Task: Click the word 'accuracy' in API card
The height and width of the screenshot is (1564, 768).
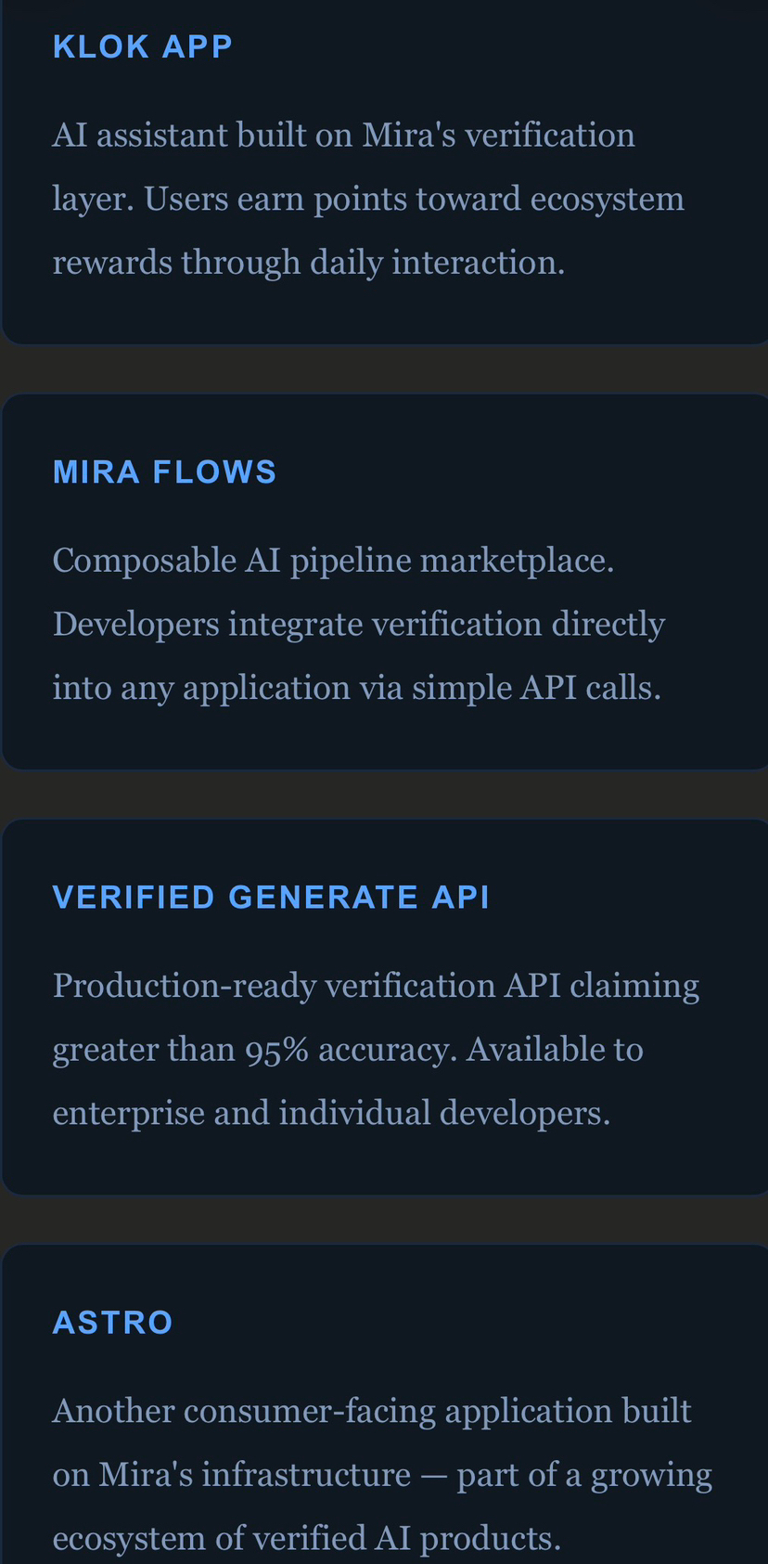Action: [x=382, y=1050]
